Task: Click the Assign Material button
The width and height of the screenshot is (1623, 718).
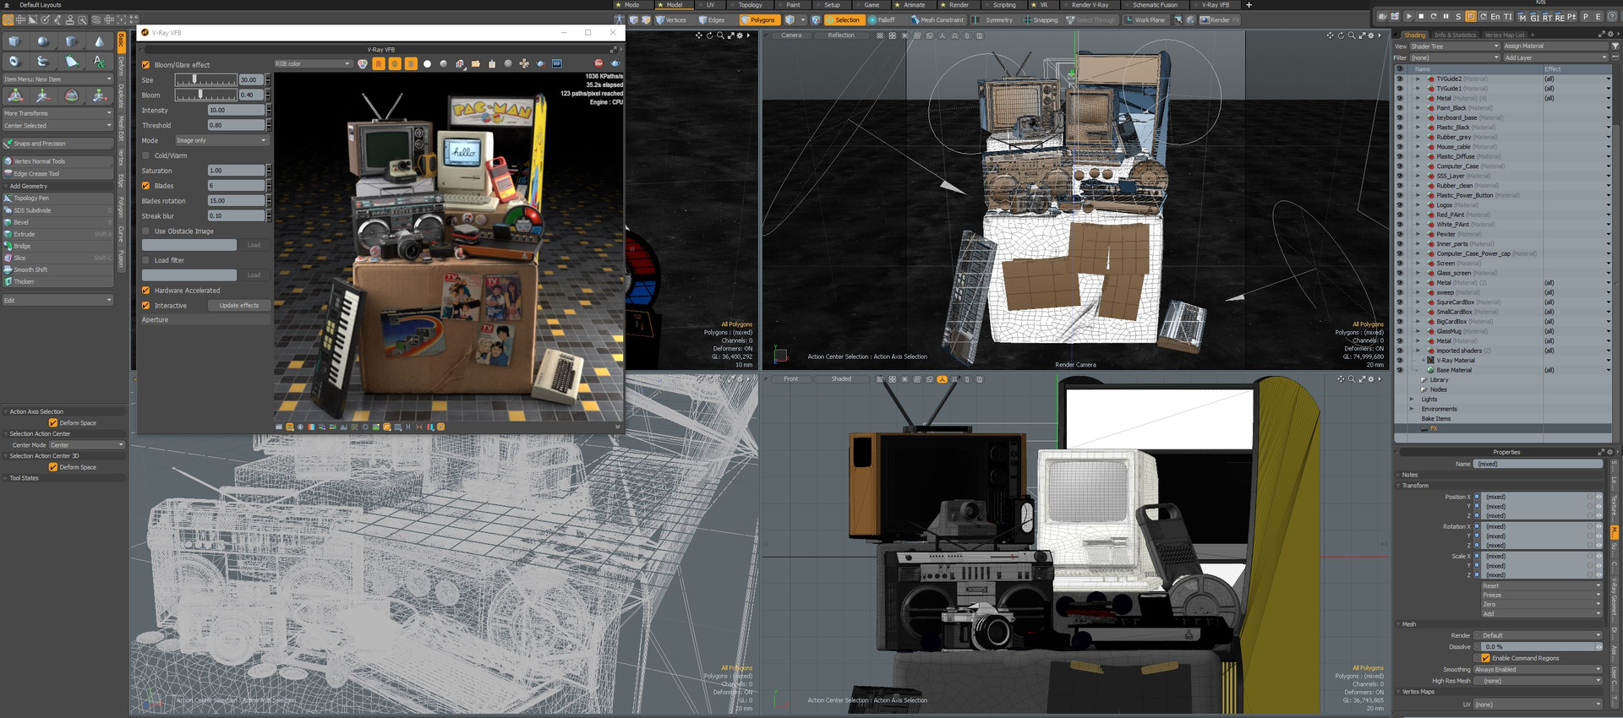Action: 1555,46
